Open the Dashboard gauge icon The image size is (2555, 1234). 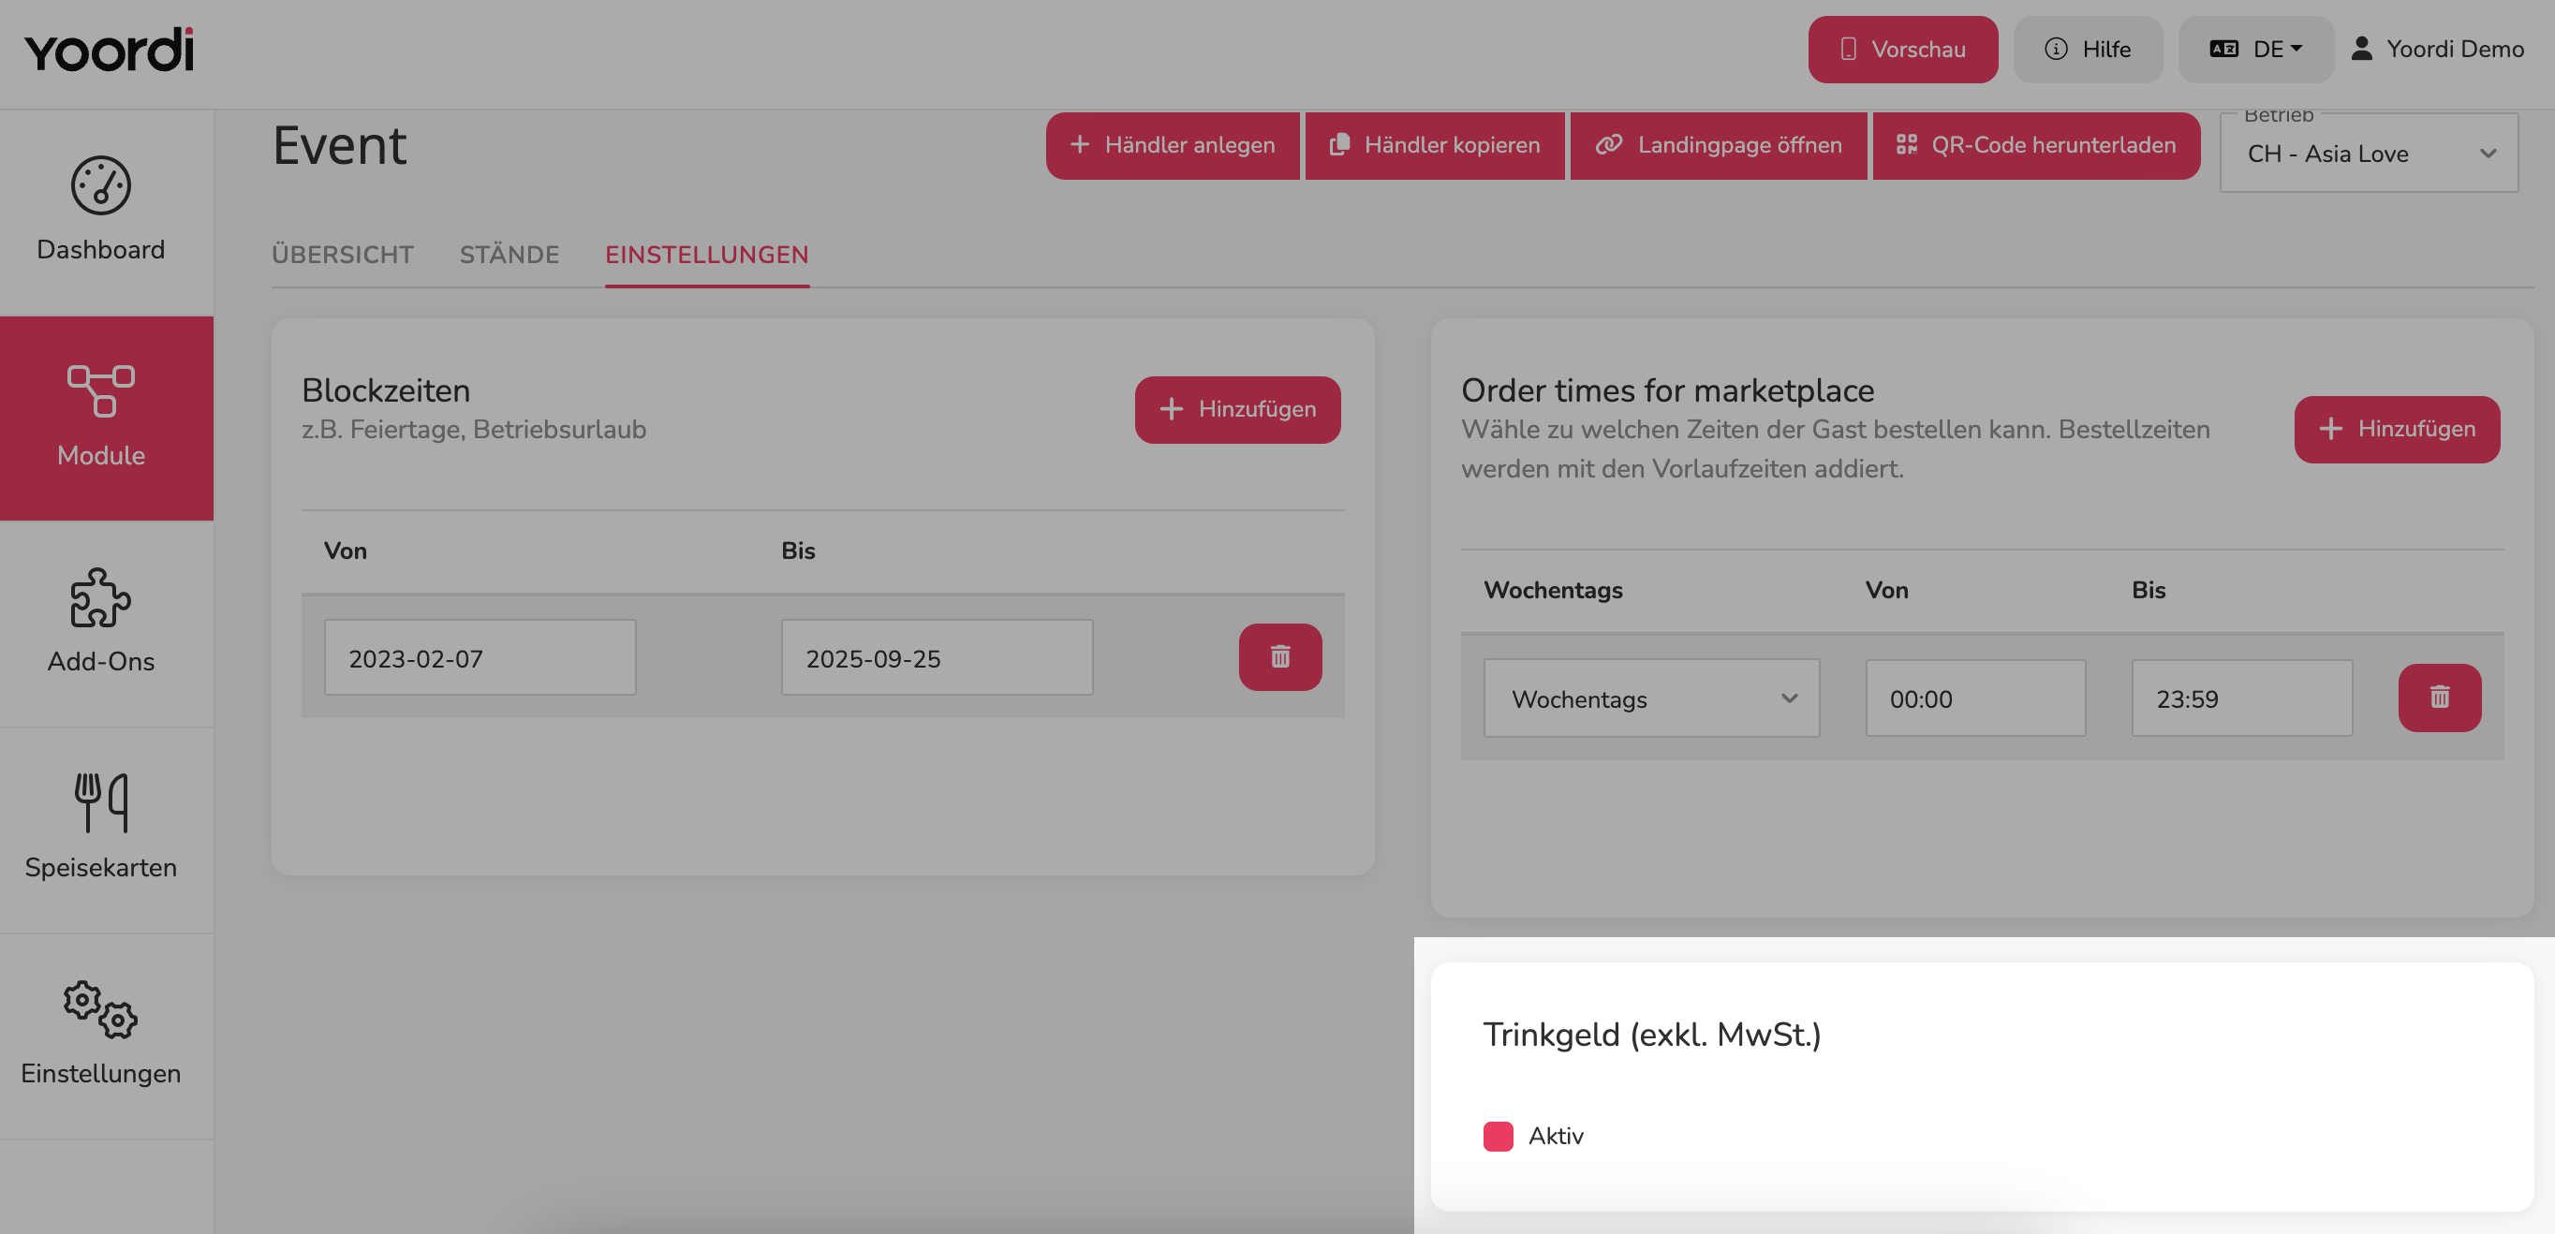pos(100,185)
